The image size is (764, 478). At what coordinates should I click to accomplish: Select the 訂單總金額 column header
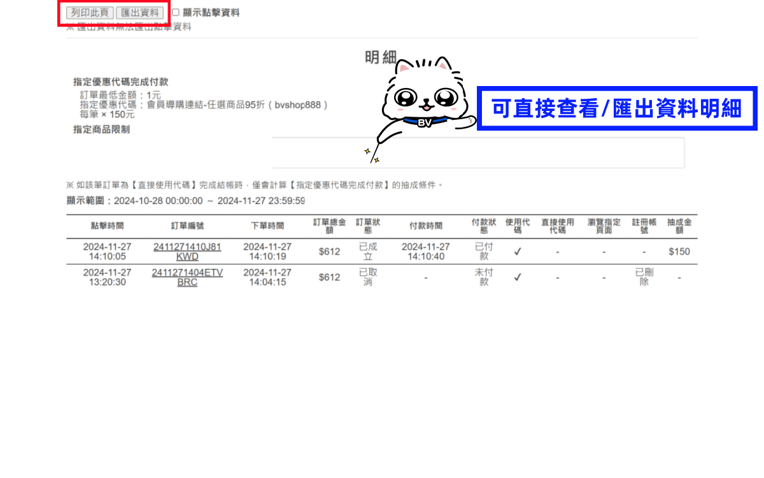pyautogui.click(x=329, y=226)
